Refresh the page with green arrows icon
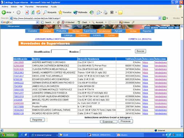Screen dimensions: 184x138 point(33,12)
